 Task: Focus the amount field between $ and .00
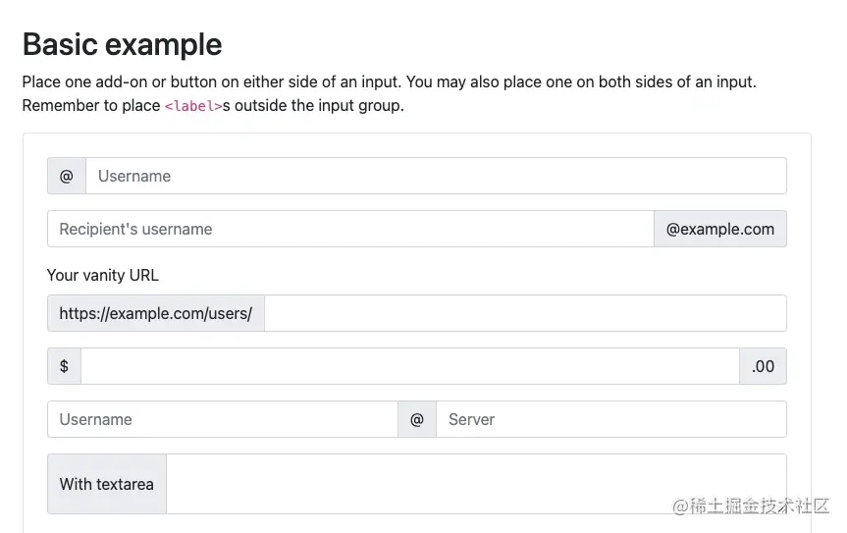click(x=409, y=366)
